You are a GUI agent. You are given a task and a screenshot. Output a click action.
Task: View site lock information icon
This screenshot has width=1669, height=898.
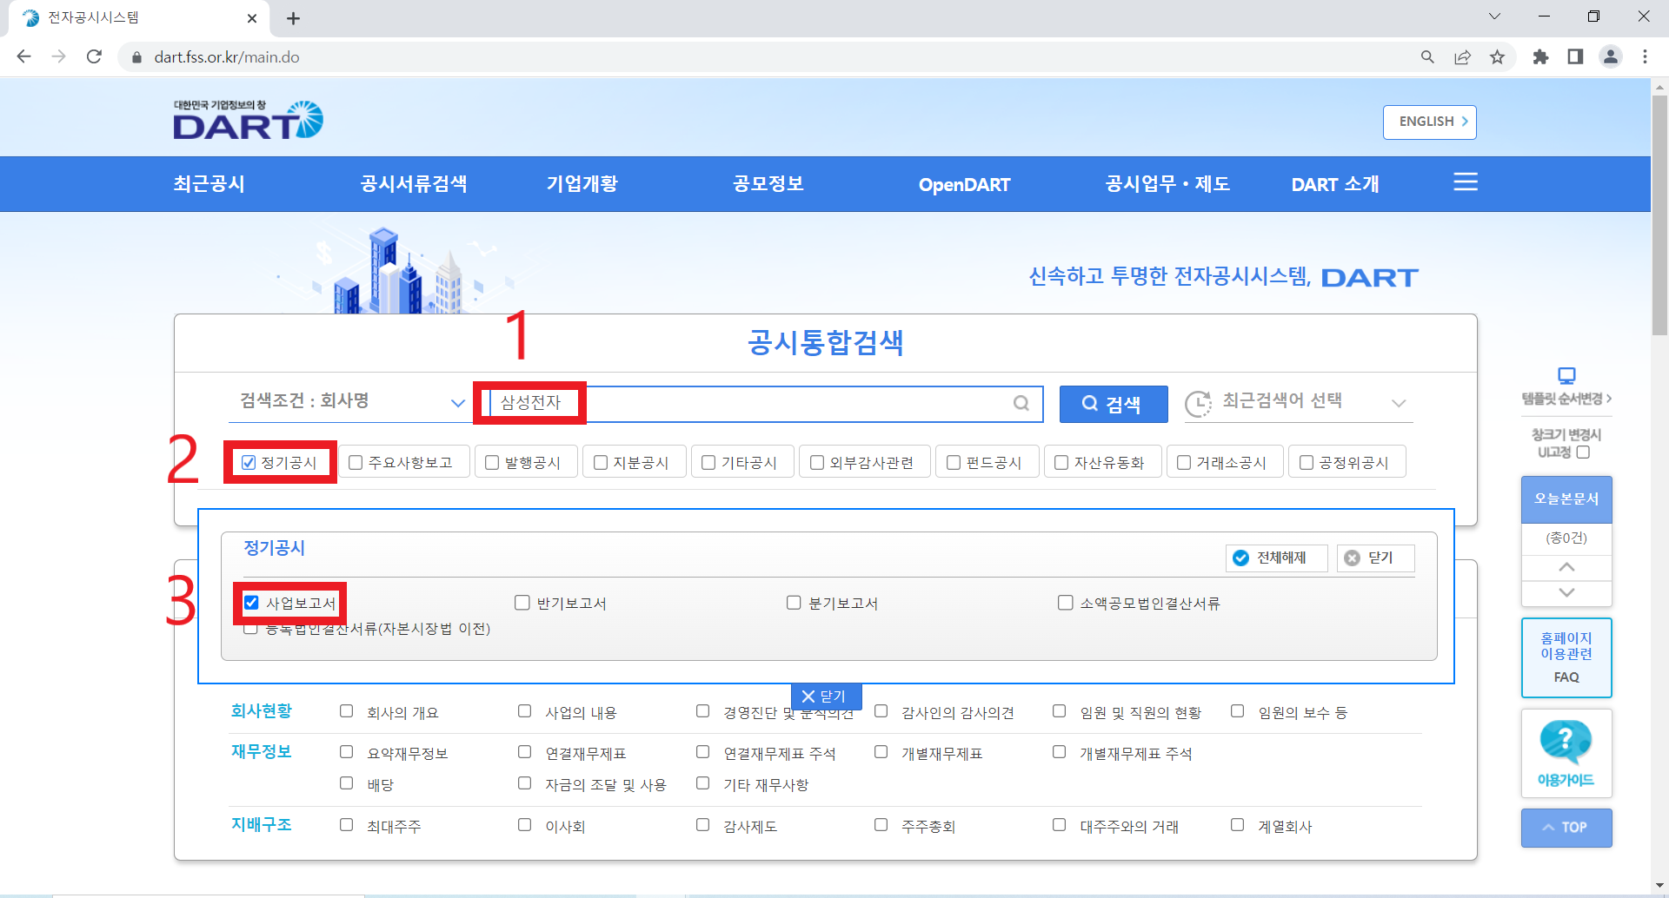(x=136, y=57)
